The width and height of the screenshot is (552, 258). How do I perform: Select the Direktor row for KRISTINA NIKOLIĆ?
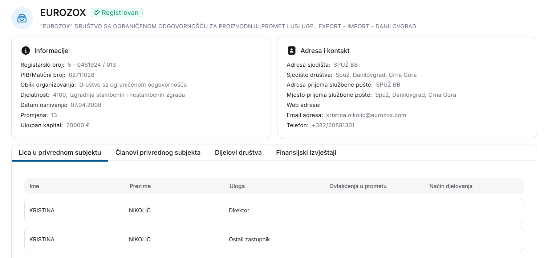274,211
